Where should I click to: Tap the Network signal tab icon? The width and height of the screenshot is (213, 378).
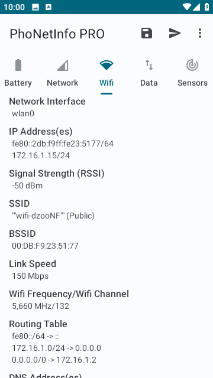coord(63,66)
